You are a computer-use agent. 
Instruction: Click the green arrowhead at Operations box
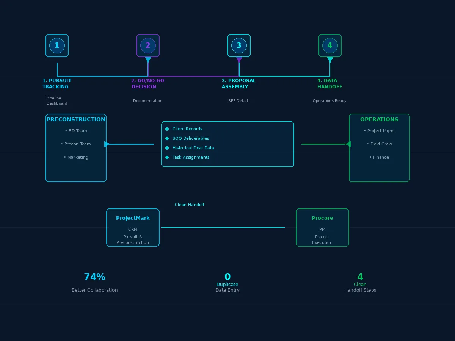[x=348, y=144]
